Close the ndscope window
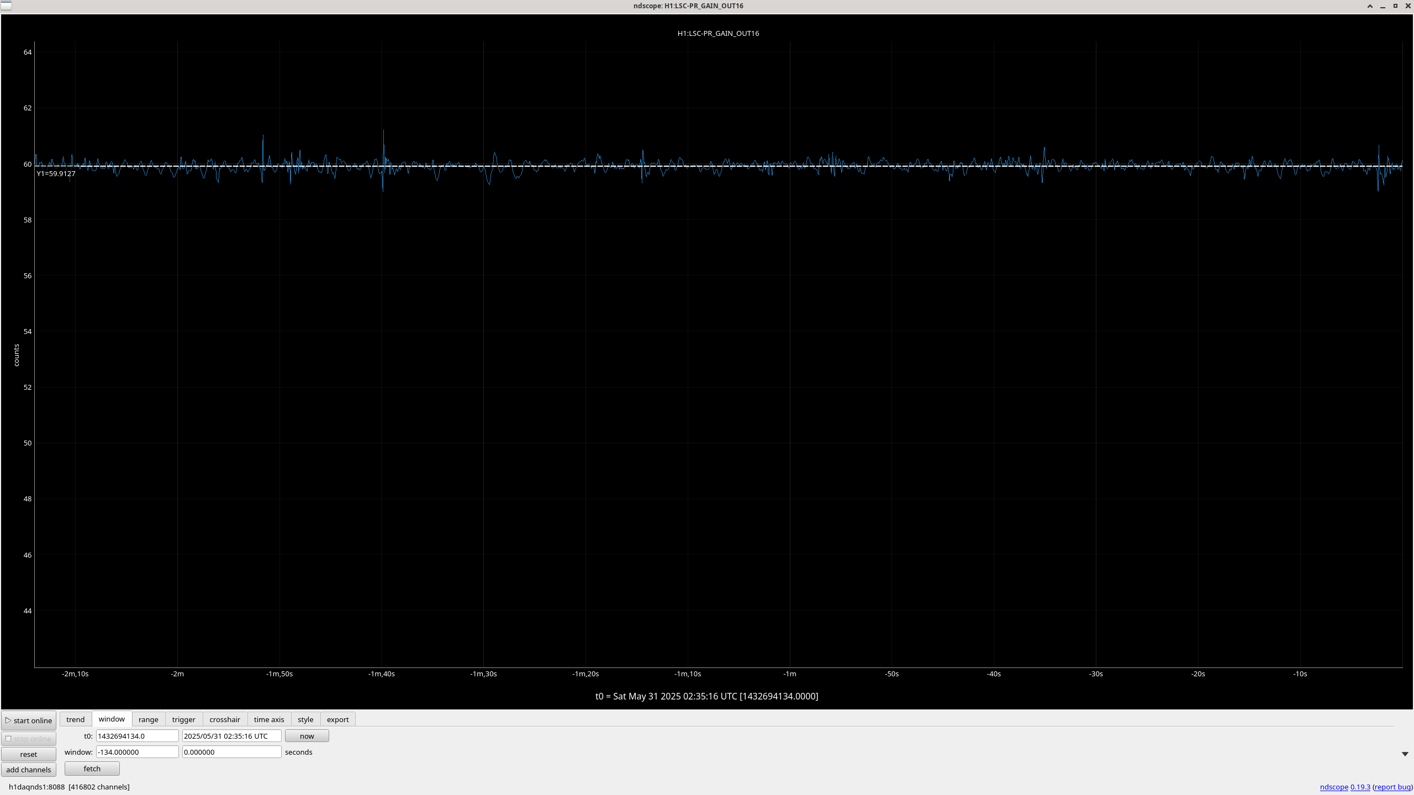The height and width of the screenshot is (795, 1414). (1408, 6)
